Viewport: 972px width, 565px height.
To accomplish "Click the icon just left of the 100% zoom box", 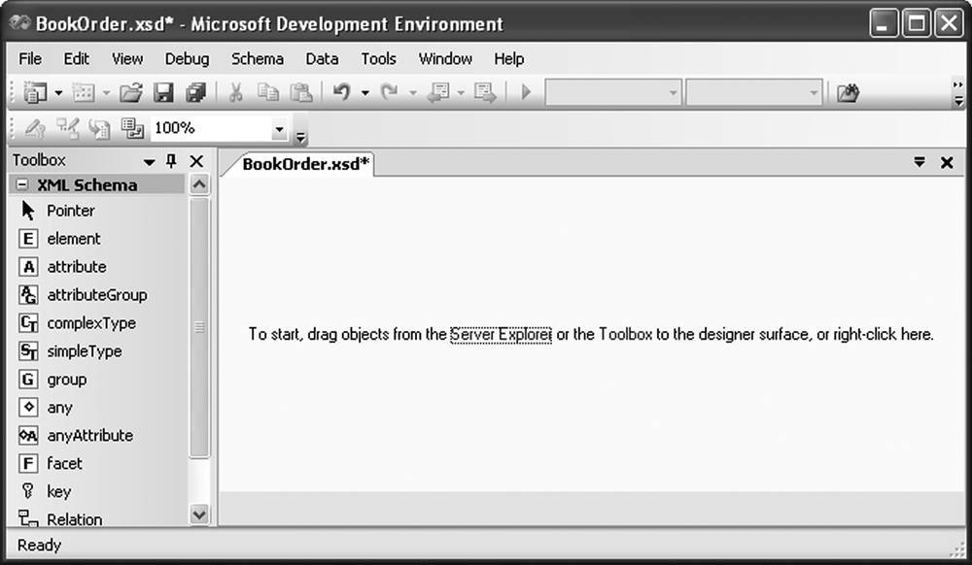I will pyautogui.click(x=132, y=129).
